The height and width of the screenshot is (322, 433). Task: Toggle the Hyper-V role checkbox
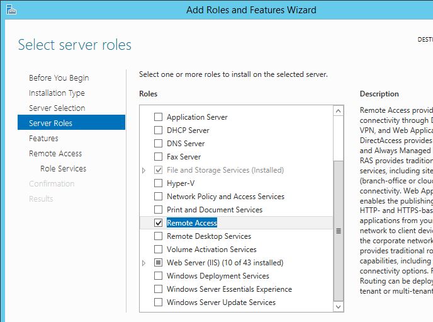(158, 183)
